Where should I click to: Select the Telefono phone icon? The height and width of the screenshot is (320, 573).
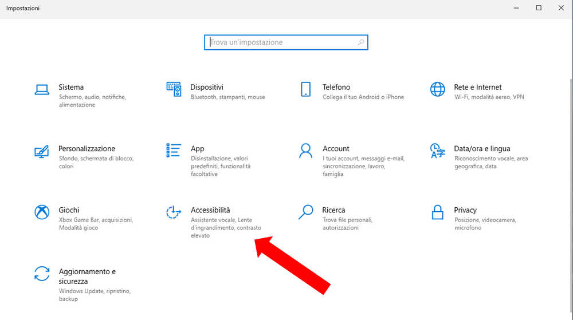[x=305, y=89]
